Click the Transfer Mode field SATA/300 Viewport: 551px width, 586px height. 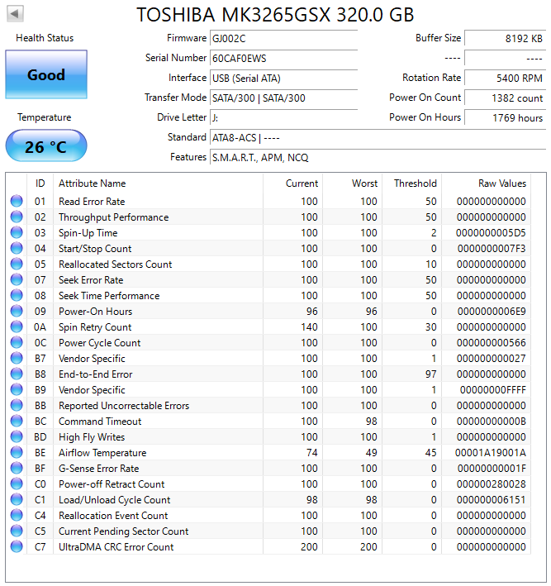283,98
